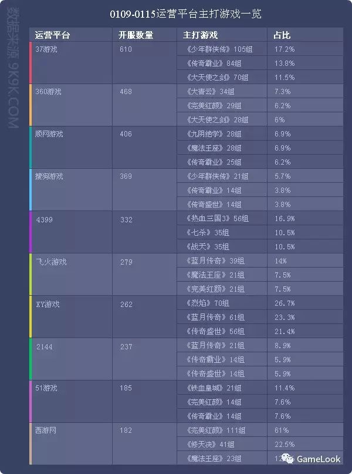This screenshot has width=352, height=474.
Task: Click server count 237
Action: (x=126, y=346)
